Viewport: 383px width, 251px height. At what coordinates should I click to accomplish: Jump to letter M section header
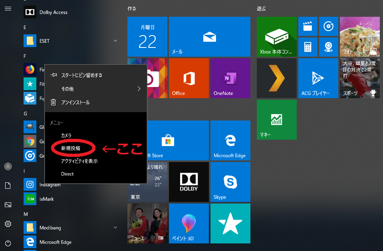point(26,214)
